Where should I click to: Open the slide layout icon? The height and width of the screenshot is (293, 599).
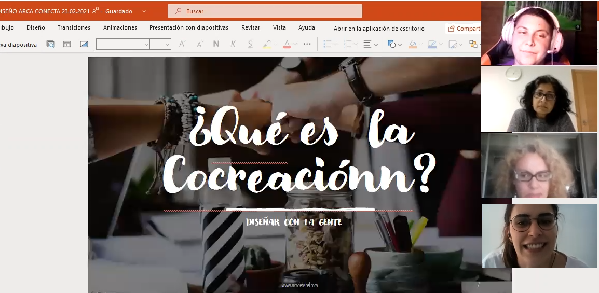[67, 44]
